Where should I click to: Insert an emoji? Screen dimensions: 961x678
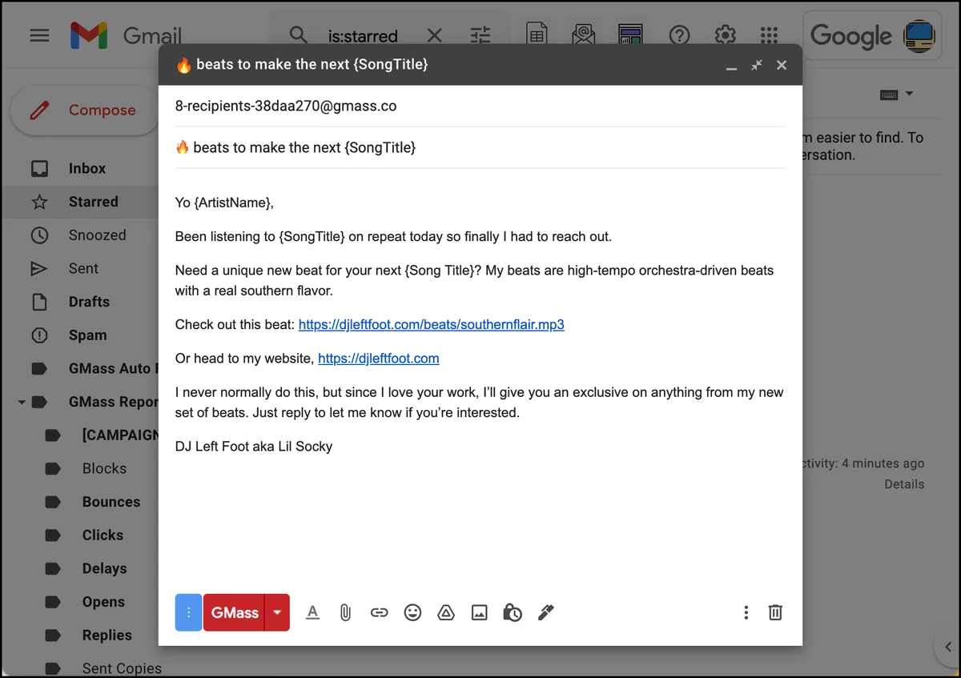pyautogui.click(x=412, y=612)
